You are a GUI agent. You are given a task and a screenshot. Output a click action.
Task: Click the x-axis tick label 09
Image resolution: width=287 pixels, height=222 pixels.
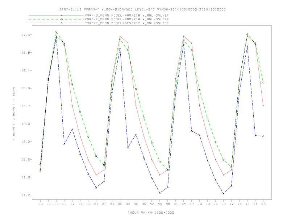pyautogui.click(x=65, y=204)
